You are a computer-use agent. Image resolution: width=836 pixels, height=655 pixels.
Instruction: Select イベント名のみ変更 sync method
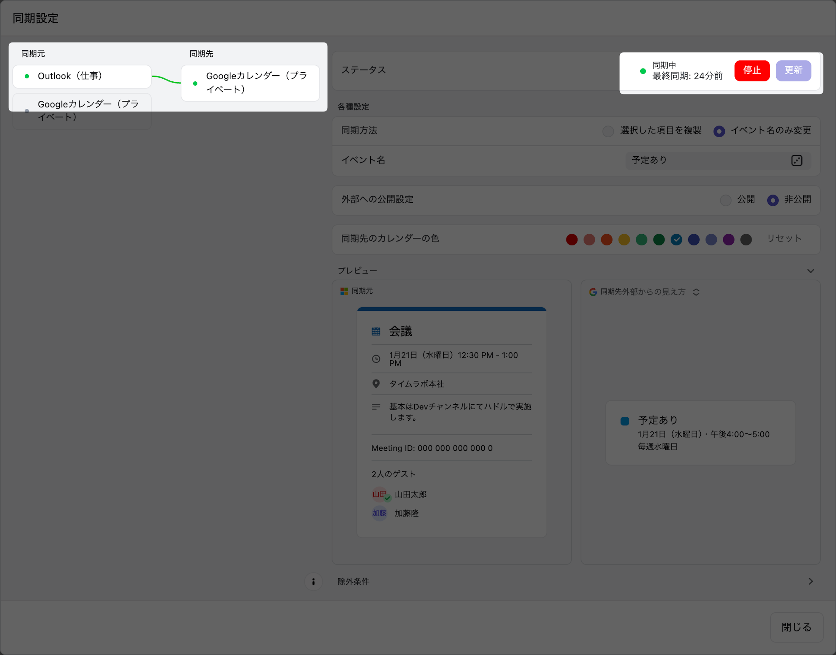(719, 131)
